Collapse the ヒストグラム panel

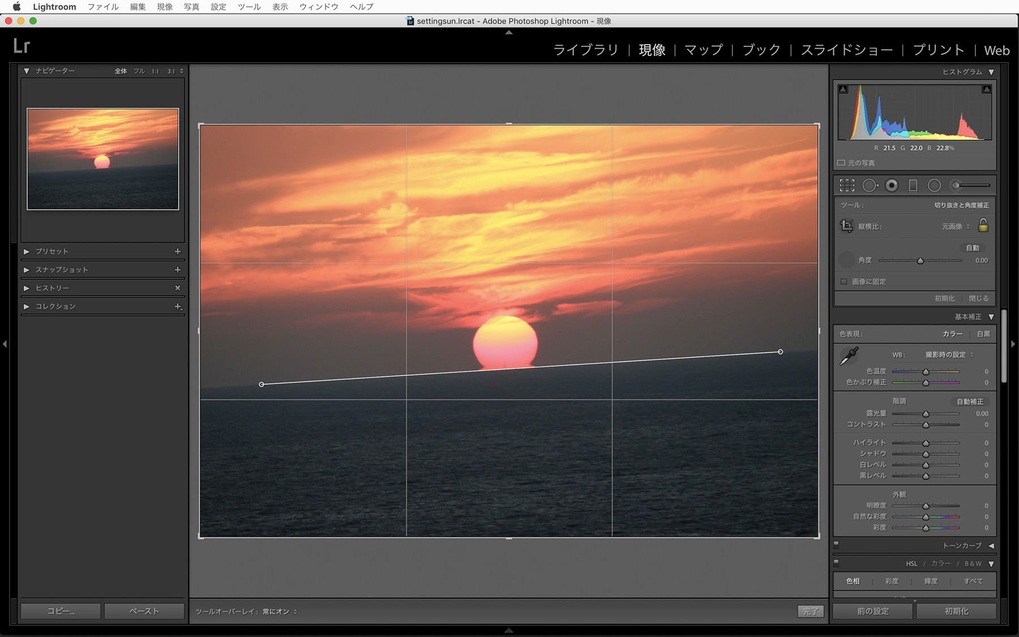click(991, 72)
